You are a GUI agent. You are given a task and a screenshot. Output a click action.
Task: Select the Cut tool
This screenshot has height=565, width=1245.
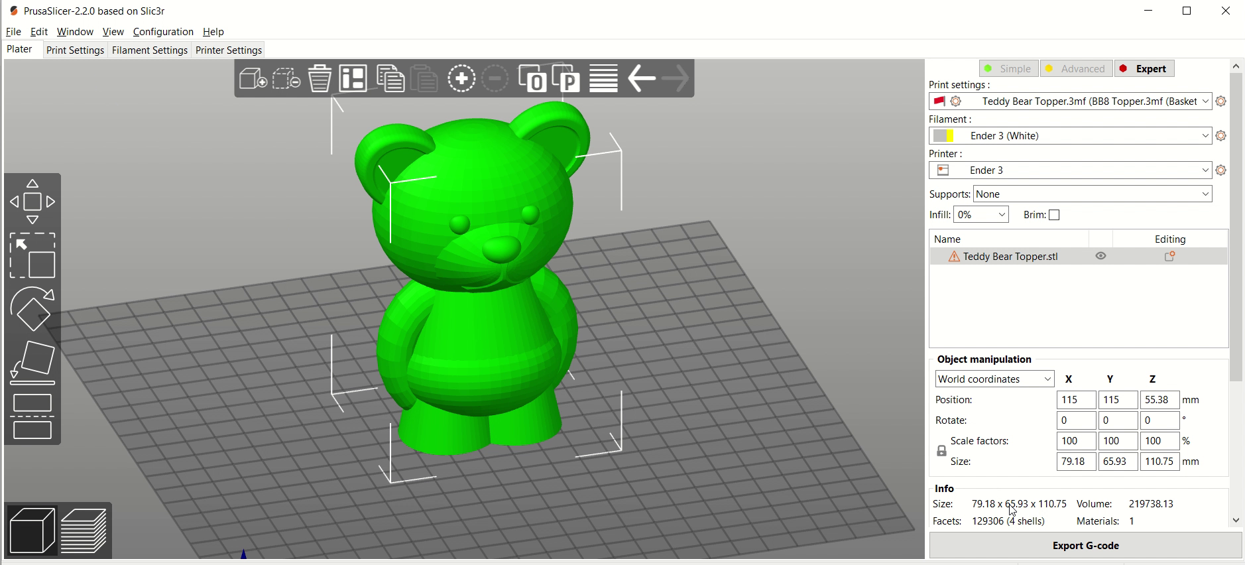click(32, 416)
